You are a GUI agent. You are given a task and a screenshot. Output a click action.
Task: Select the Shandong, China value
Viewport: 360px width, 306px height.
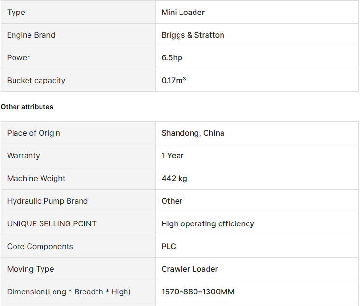pos(193,133)
